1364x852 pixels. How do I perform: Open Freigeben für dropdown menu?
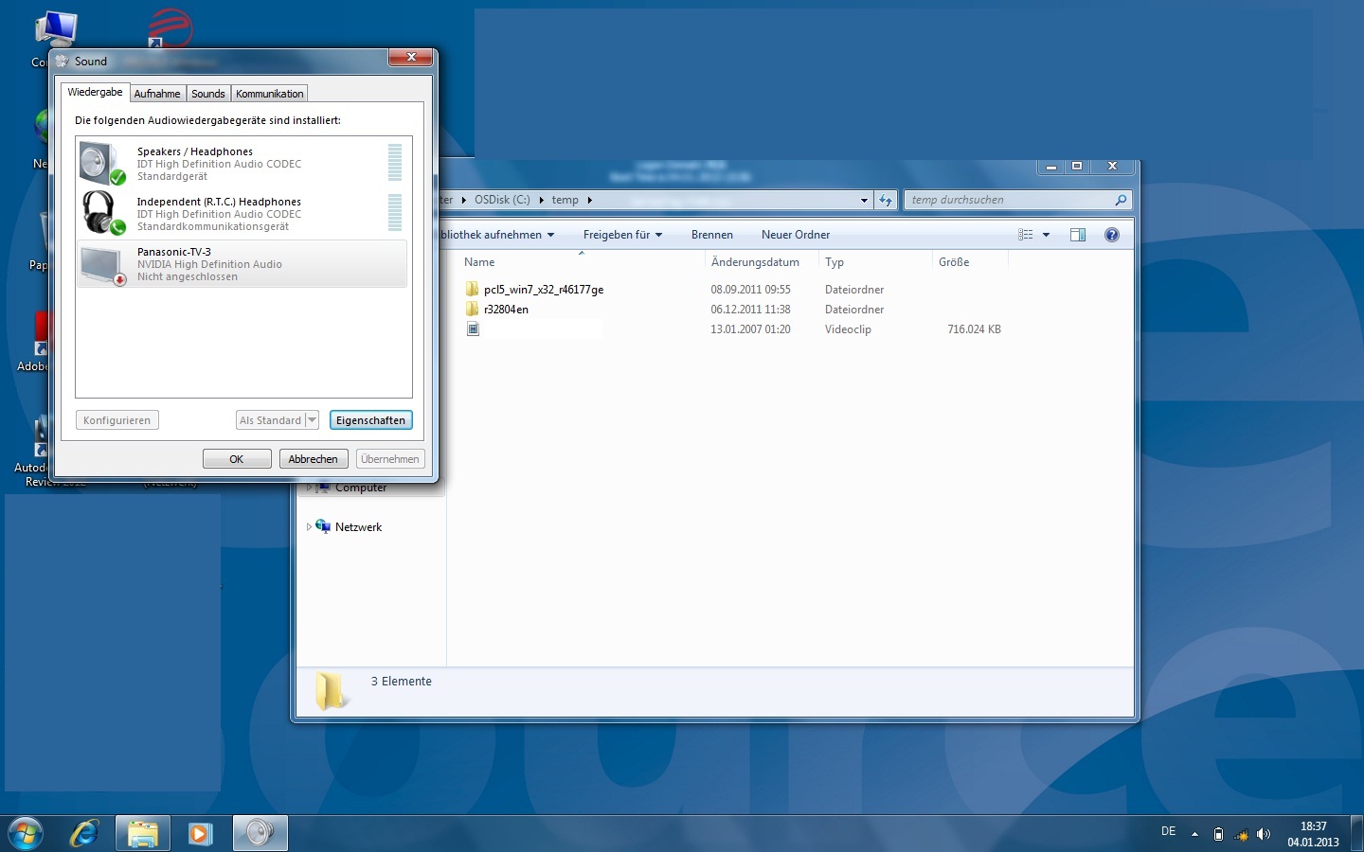622,235
